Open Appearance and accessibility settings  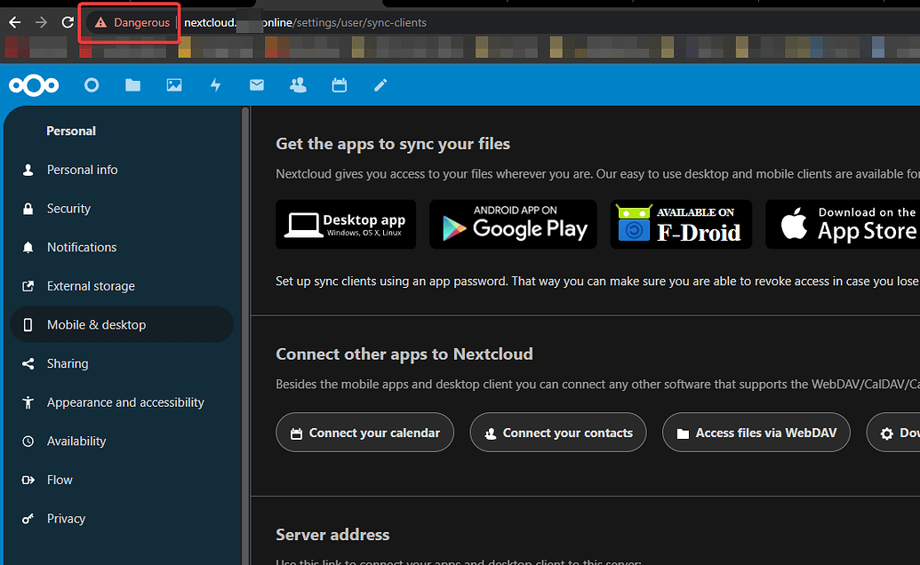point(122,402)
